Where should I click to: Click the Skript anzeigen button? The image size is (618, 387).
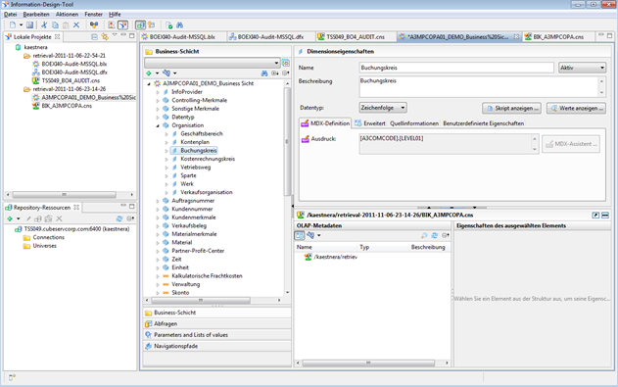[x=511, y=108]
